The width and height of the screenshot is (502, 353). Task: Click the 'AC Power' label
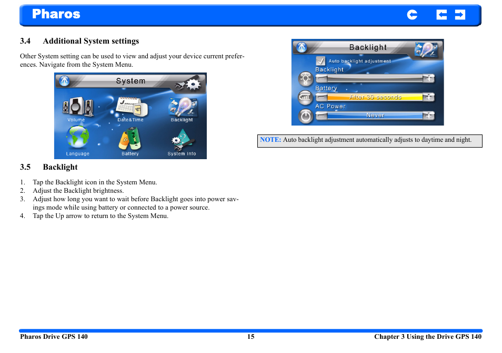(330, 107)
